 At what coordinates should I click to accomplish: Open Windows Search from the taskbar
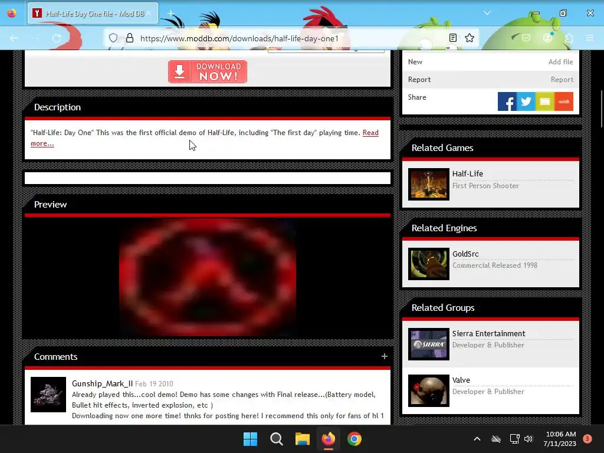click(276, 439)
